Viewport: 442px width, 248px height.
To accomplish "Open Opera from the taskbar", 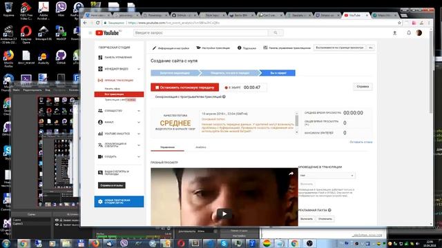I will click(x=181, y=243).
